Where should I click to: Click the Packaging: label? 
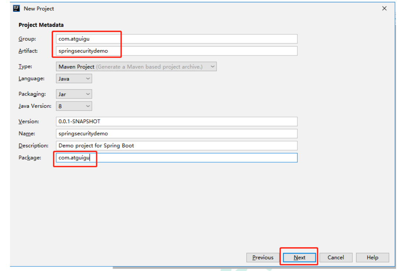(x=32, y=94)
